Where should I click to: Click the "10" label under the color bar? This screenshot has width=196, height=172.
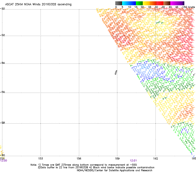point(130,7)
